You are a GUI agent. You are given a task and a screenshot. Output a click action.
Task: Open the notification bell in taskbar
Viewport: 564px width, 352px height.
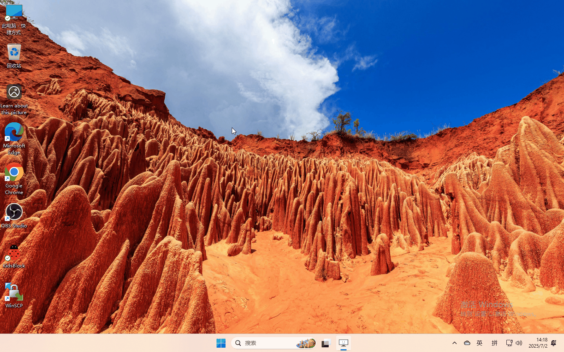554,343
